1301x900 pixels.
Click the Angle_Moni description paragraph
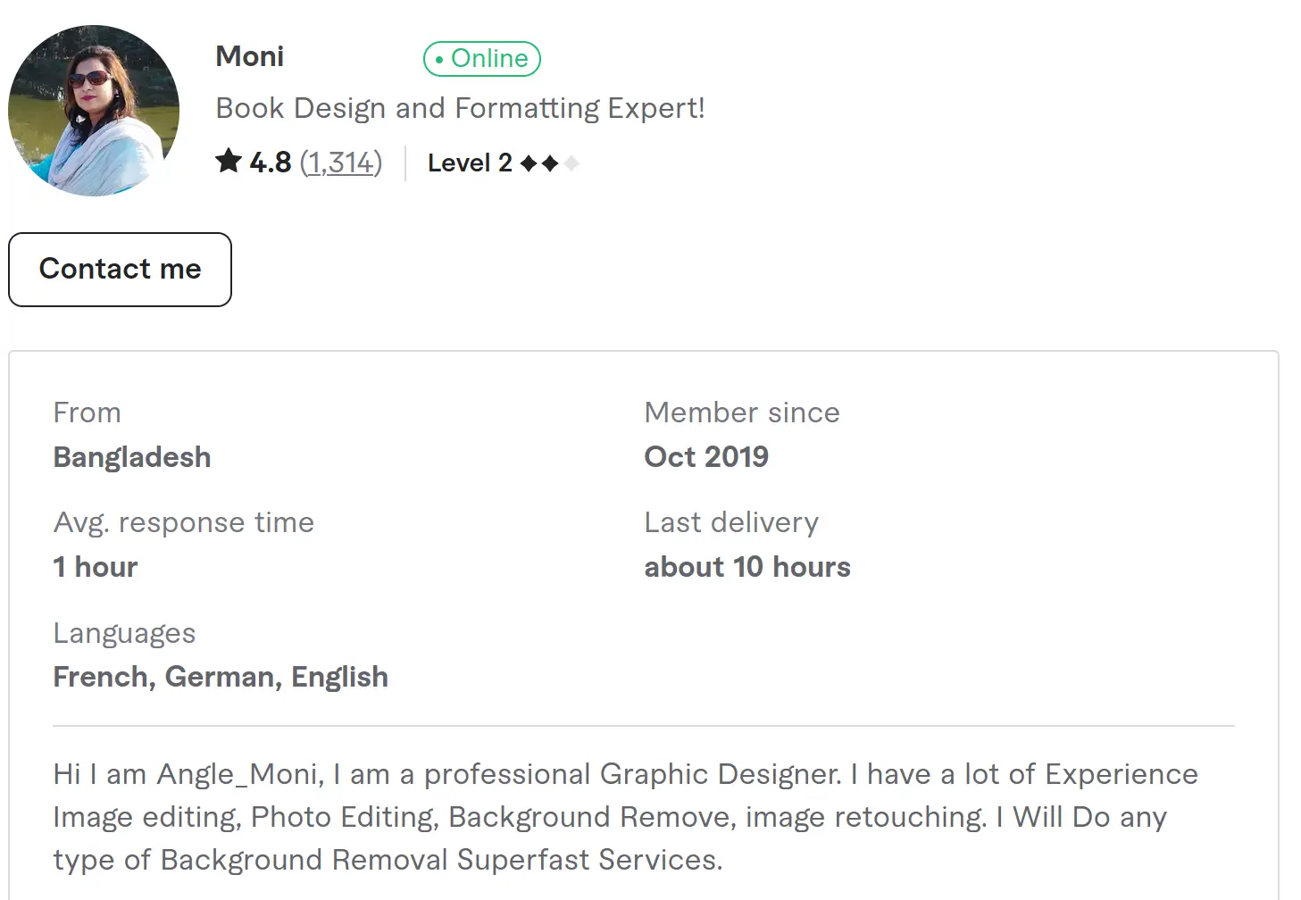click(625, 817)
